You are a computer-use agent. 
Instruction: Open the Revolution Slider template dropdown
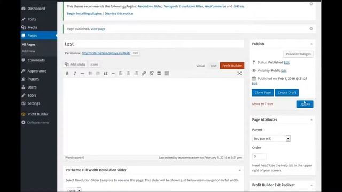pos(74,190)
